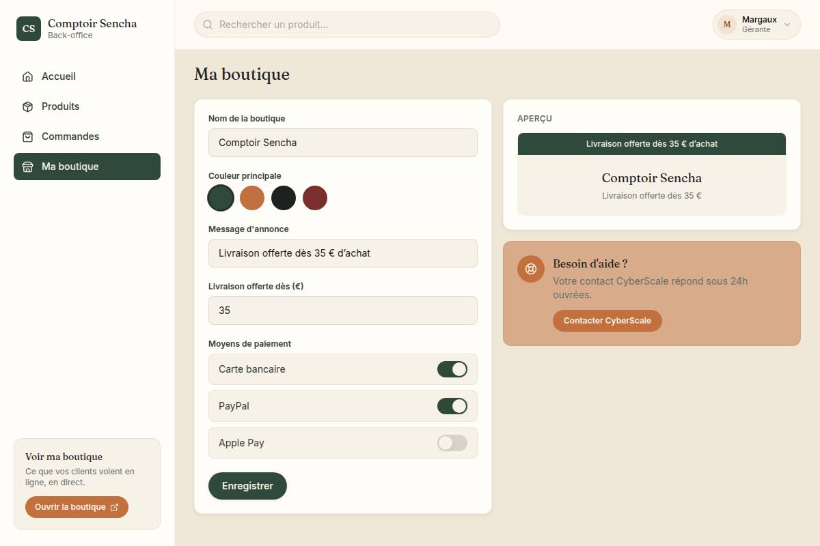
Task: Click the Nom de la boutique field
Action: [343, 143]
